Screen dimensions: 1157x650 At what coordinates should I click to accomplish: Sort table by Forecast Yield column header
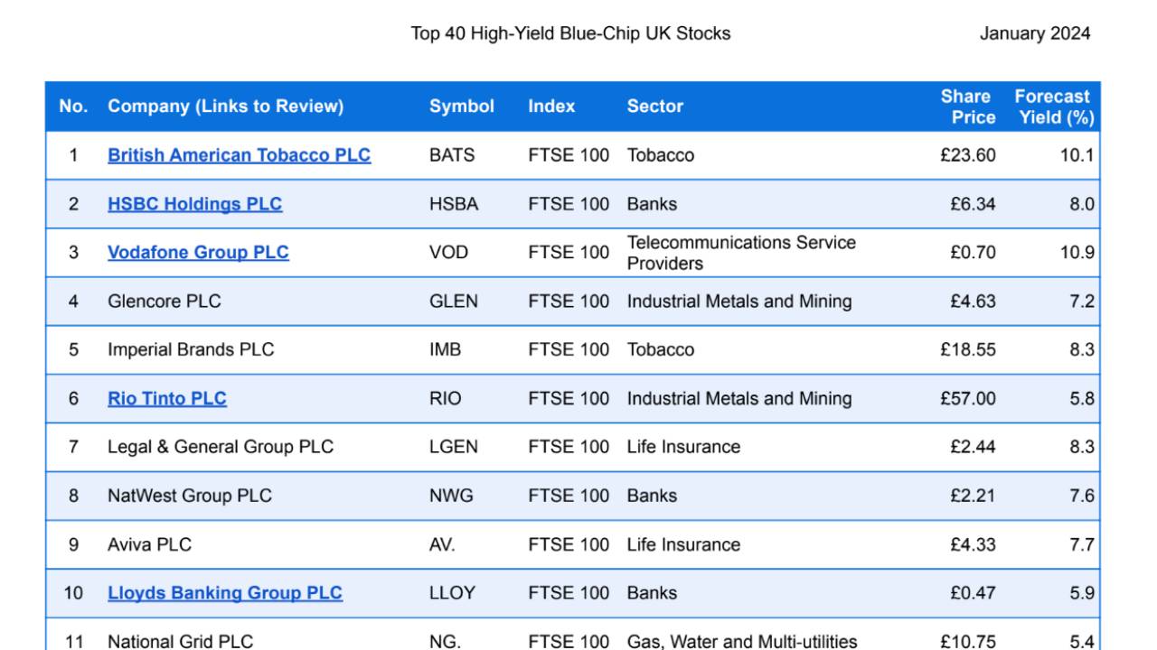[1052, 105]
